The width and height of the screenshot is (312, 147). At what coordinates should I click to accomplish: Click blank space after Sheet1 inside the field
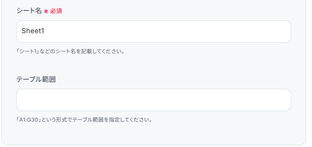[x=167, y=31]
